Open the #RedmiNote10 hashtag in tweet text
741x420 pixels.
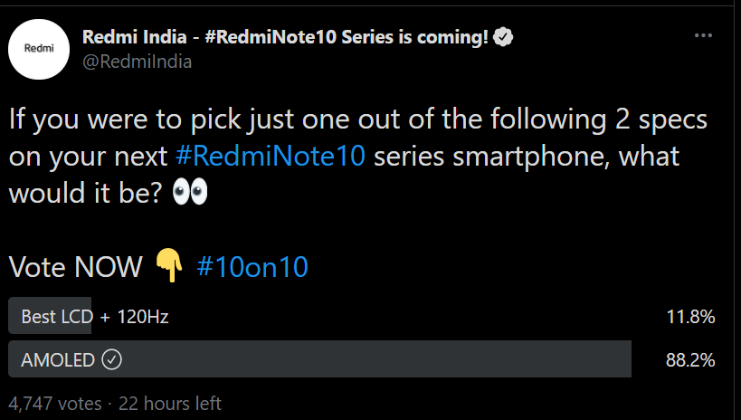[x=271, y=156]
